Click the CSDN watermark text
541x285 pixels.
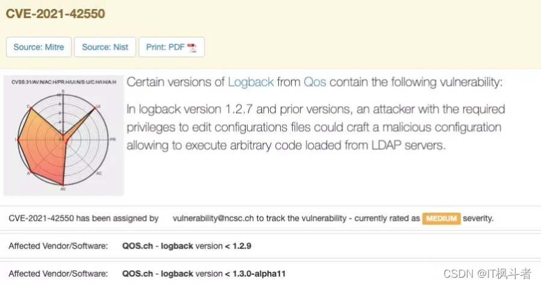(487, 274)
